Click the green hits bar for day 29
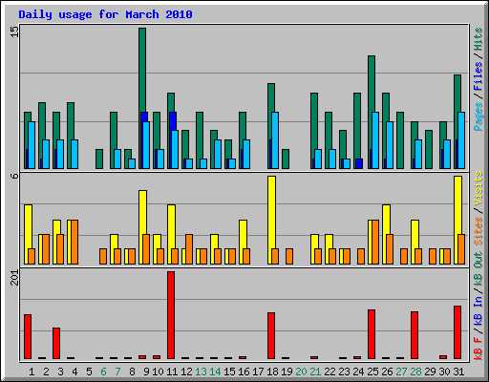The width and height of the screenshot is (489, 382). click(429, 149)
